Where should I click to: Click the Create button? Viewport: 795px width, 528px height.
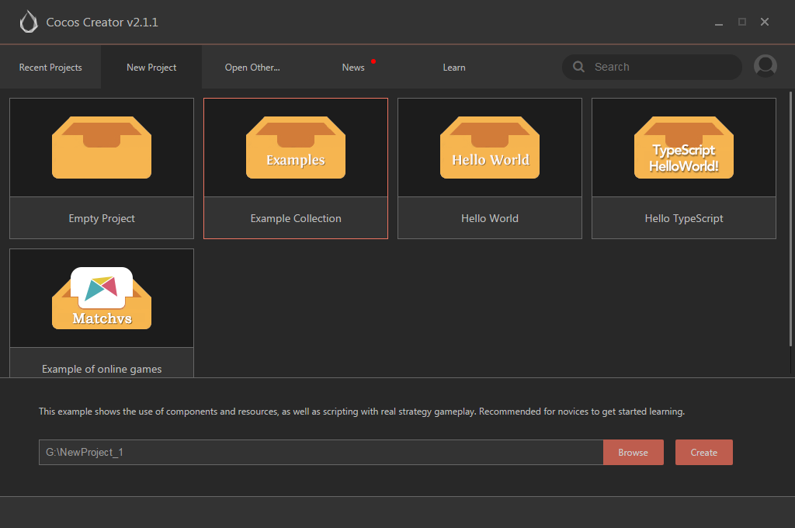703,453
